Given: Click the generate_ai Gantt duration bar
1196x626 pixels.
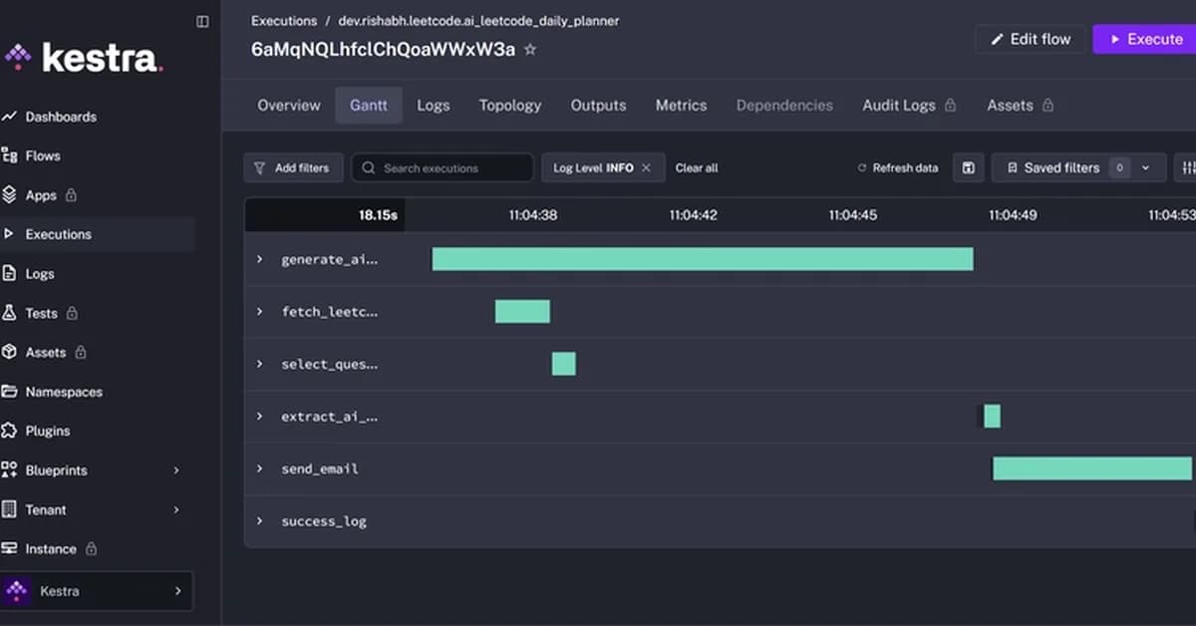Looking at the screenshot, I should click(703, 259).
